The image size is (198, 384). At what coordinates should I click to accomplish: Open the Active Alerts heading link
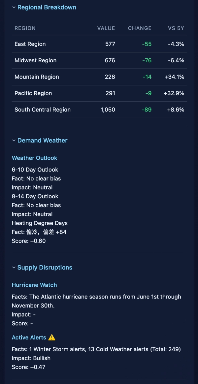tap(29, 337)
